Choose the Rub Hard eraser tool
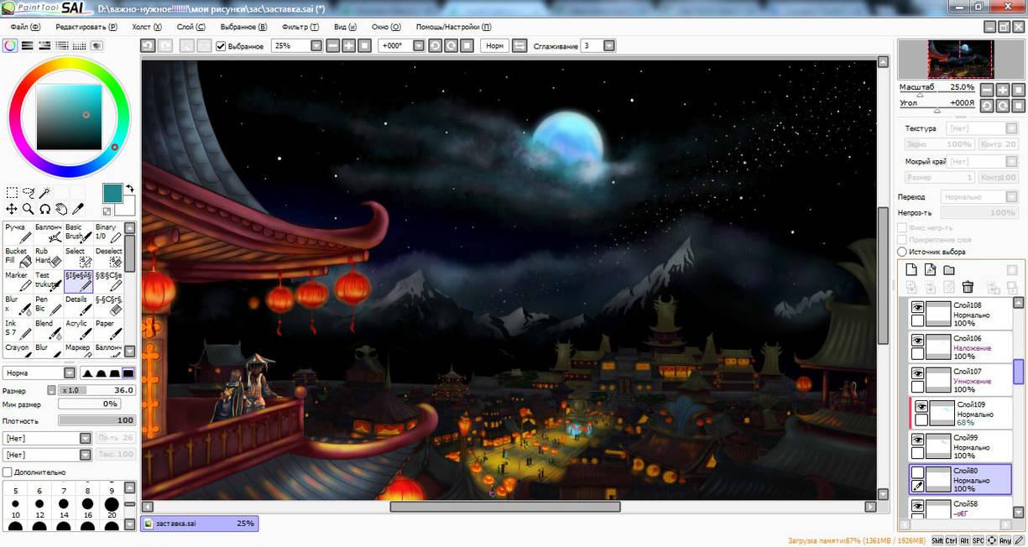Image resolution: width=1028 pixels, height=547 pixels. (48, 257)
